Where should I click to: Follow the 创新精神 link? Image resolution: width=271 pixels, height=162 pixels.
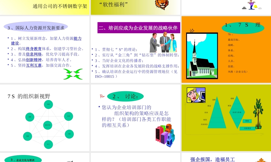[34, 60]
